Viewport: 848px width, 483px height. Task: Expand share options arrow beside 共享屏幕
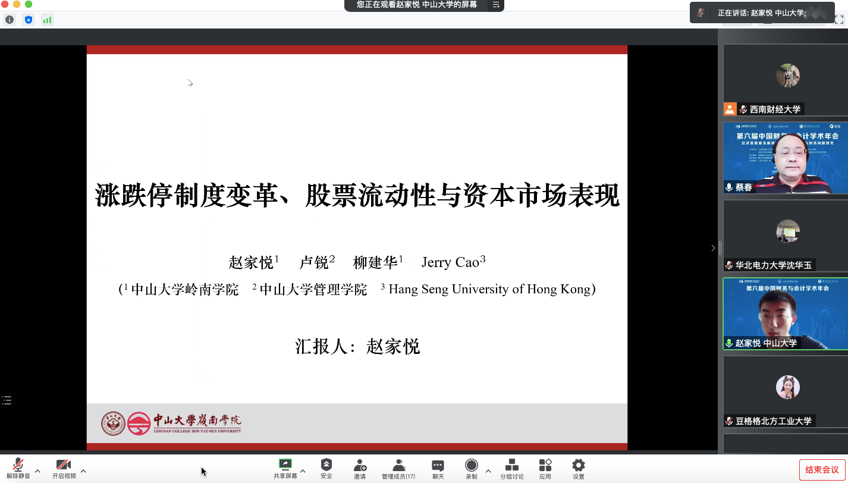(303, 471)
